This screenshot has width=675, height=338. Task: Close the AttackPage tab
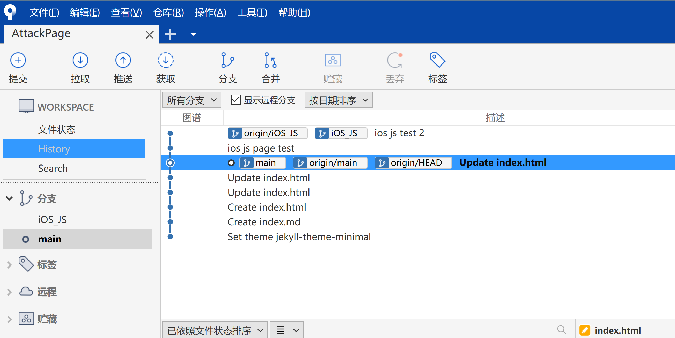coord(149,35)
